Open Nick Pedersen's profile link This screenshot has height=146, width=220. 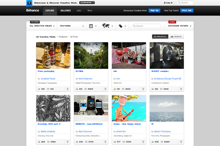coord(85,79)
